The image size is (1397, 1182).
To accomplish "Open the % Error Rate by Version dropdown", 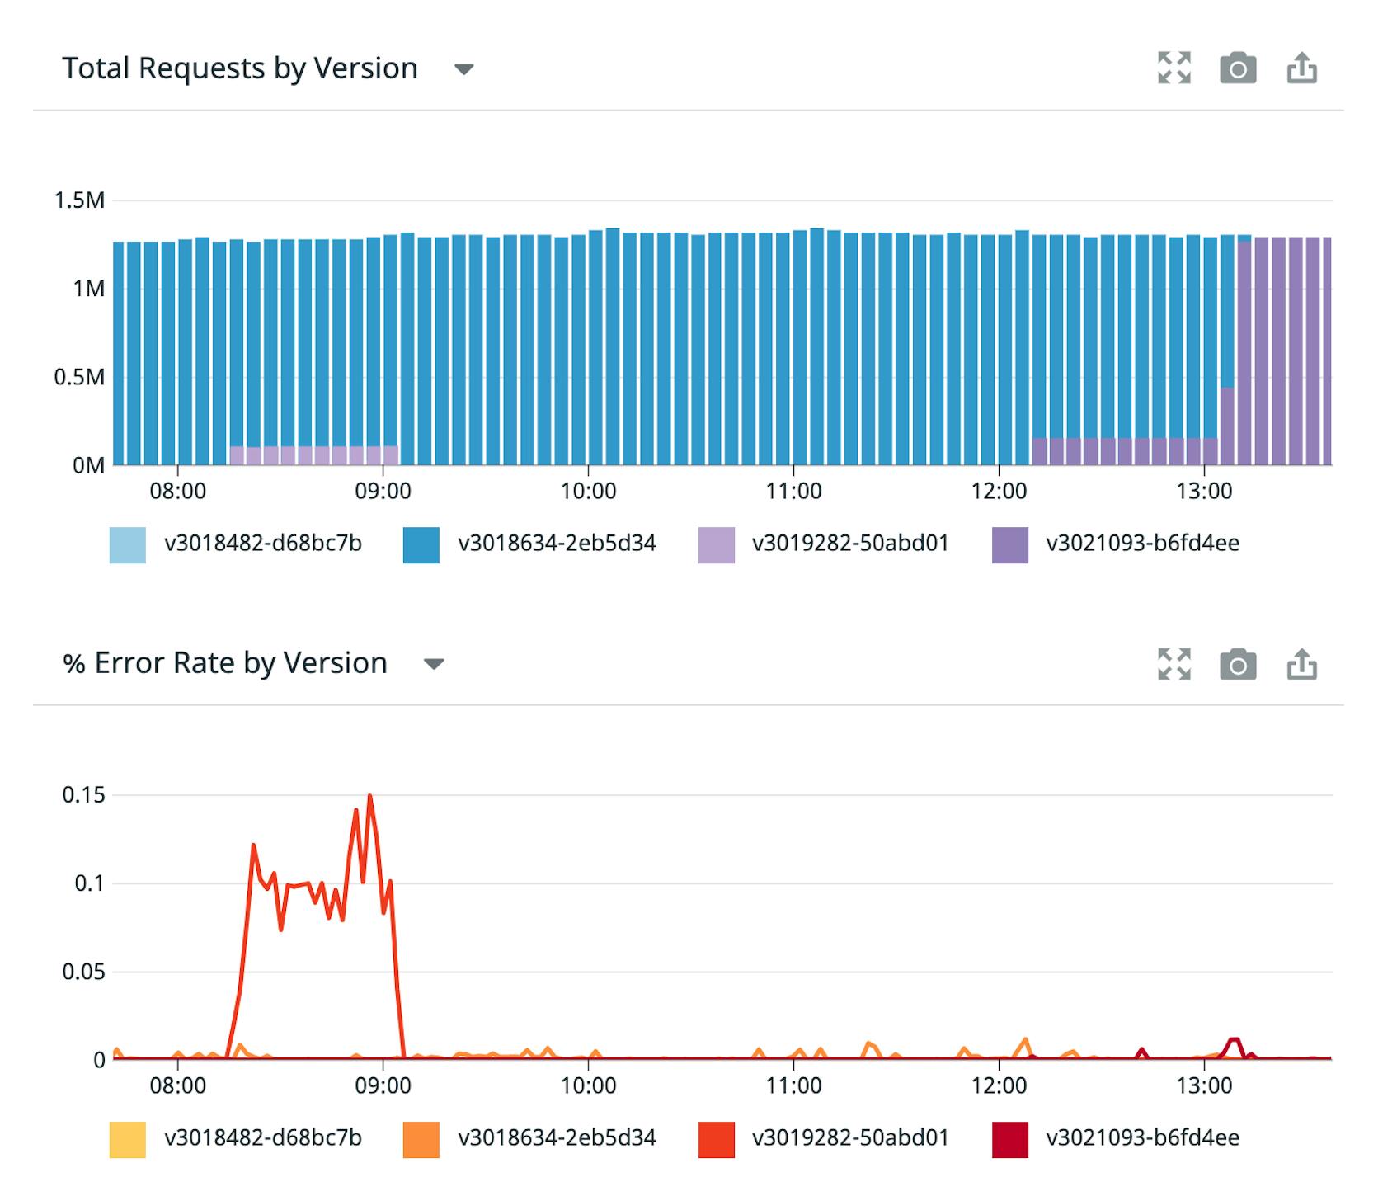I will pyautogui.click(x=433, y=663).
